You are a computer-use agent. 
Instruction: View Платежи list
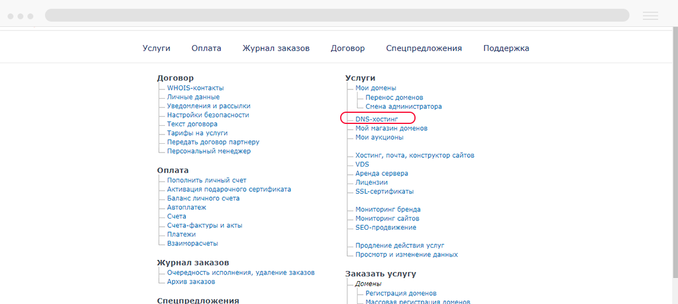pos(181,234)
